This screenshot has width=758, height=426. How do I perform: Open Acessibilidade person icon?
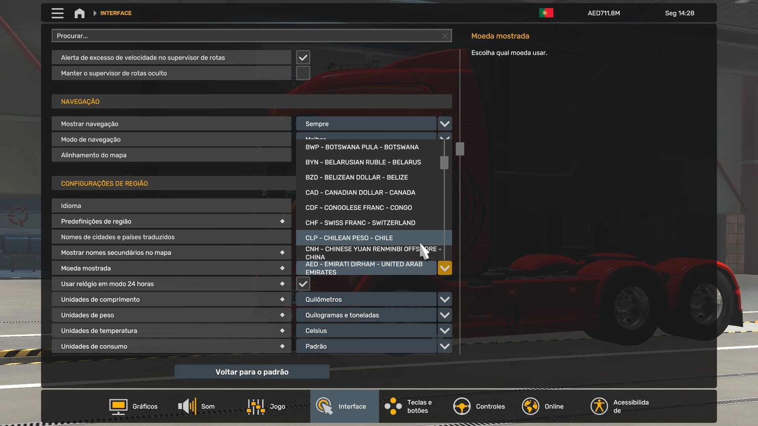click(x=599, y=406)
